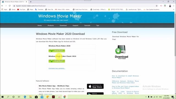Open the savefrom.net bookmark
Image resolution: width=176 pixels, height=99 pixels.
134,10
